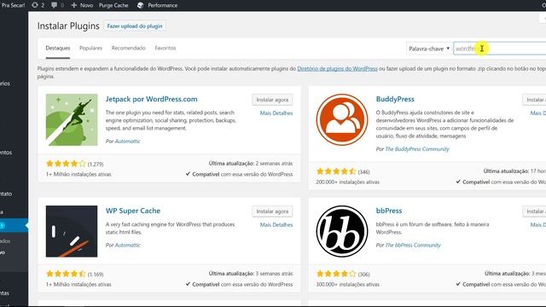
Task: Open the bbPress title link
Action: pos(389,211)
